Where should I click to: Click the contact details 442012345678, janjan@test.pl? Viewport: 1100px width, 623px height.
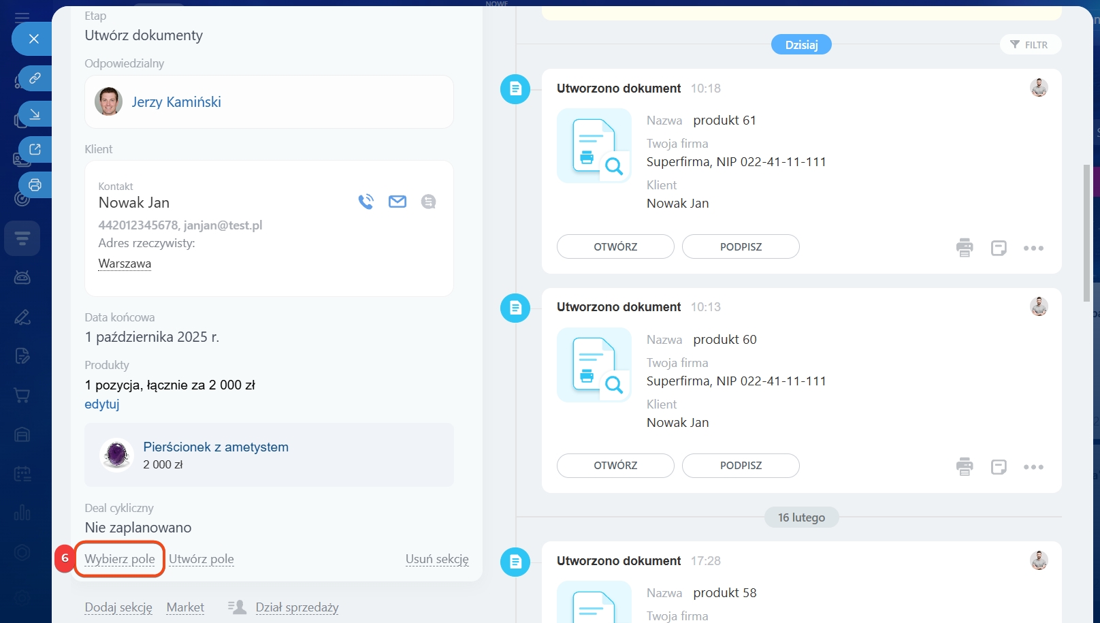pyautogui.click(x=180, y=225)
